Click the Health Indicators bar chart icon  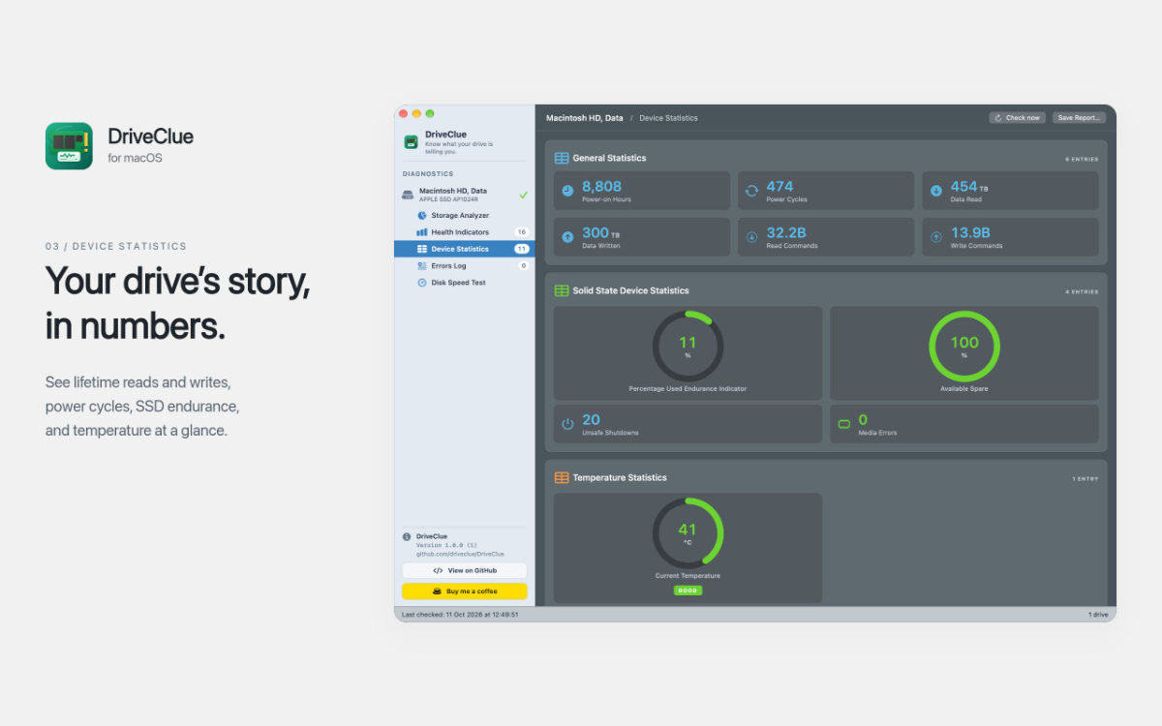[422, 232]
